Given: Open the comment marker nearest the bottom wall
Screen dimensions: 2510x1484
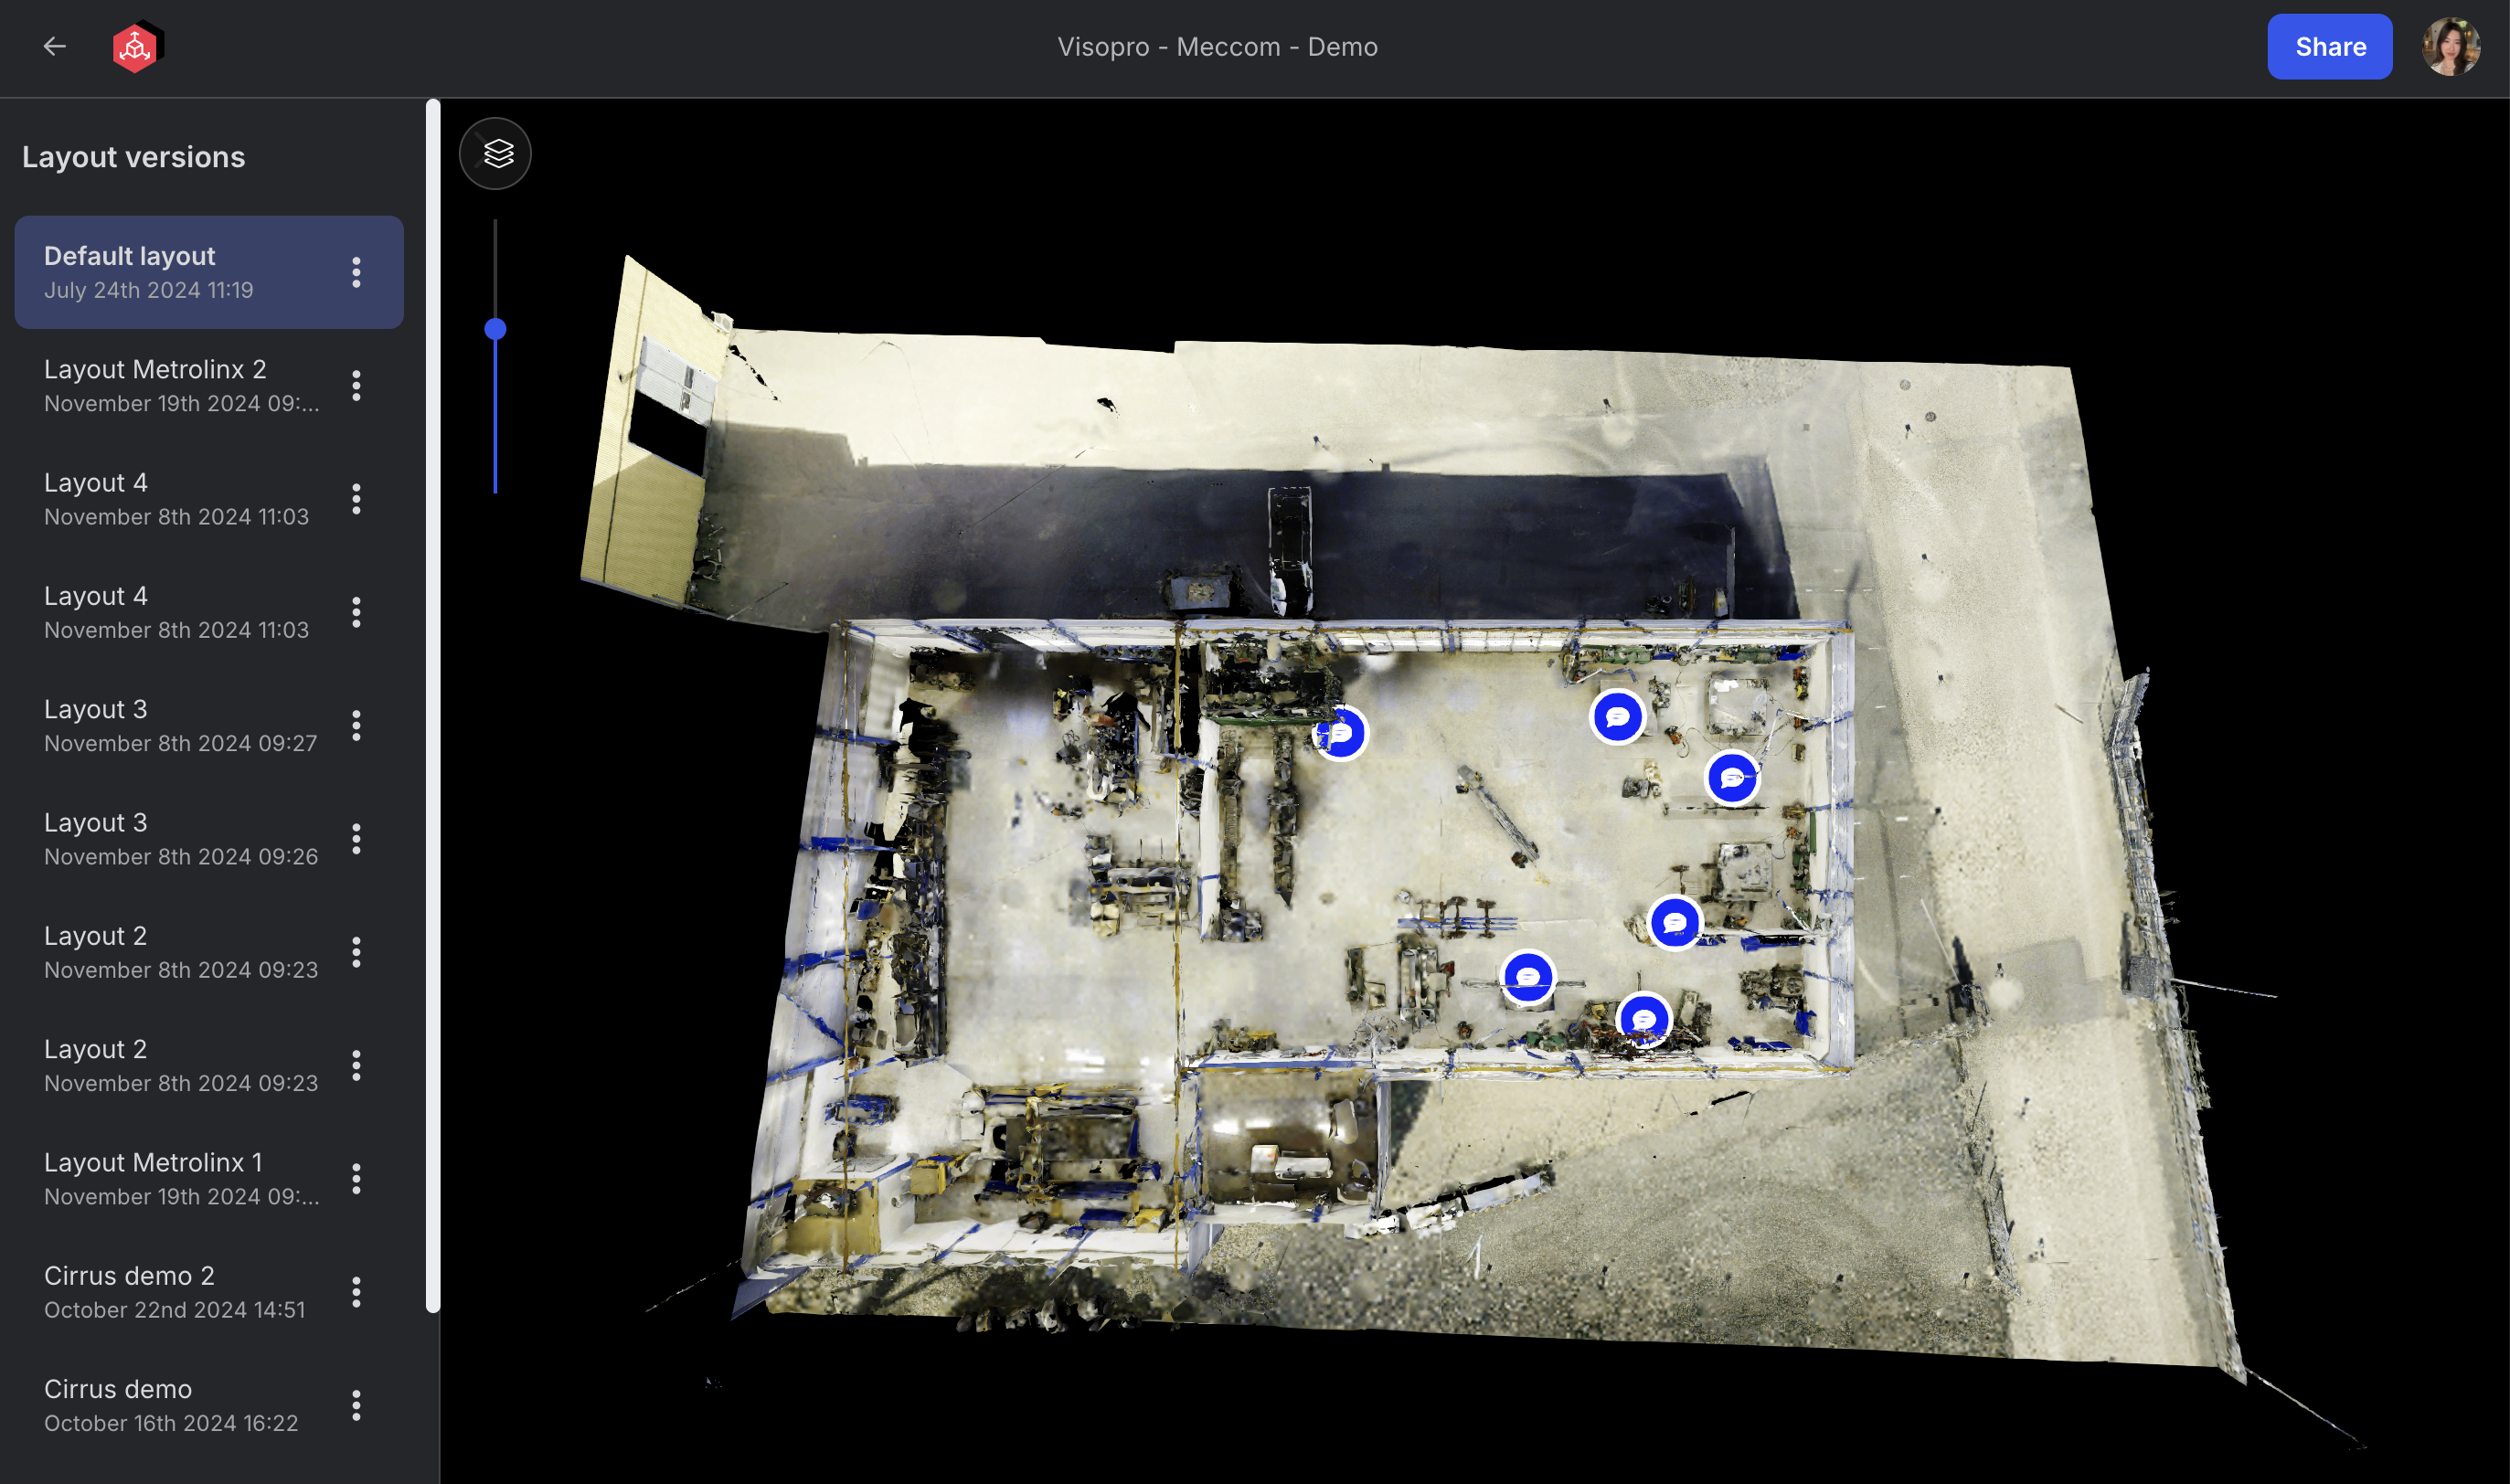Looking at the screenshot, I should [x=1643, y=1019].
